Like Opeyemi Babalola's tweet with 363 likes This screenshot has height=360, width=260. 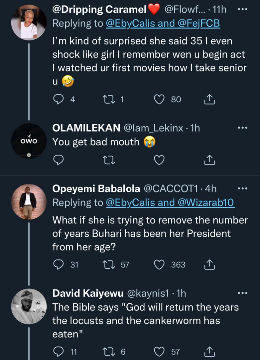click(x=160, y=265)
